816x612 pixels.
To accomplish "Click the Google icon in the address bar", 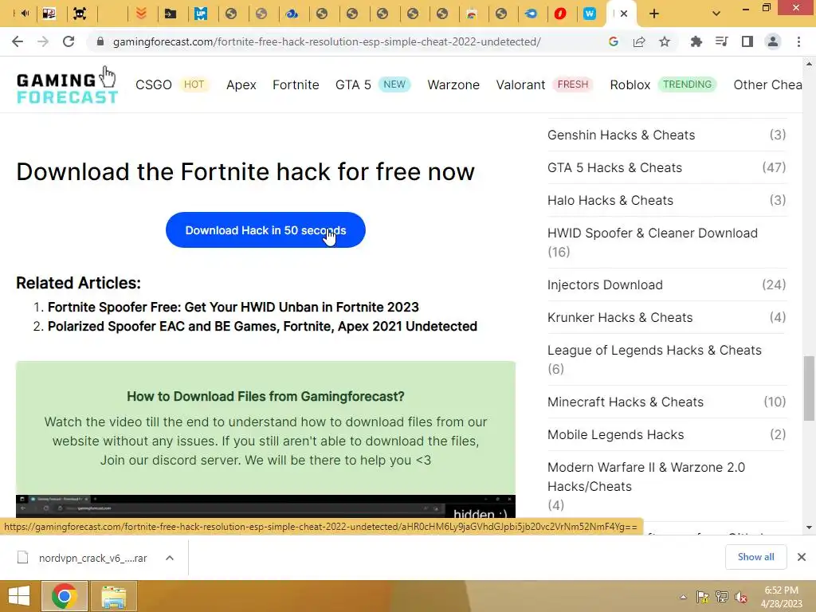I will (613, 41).
